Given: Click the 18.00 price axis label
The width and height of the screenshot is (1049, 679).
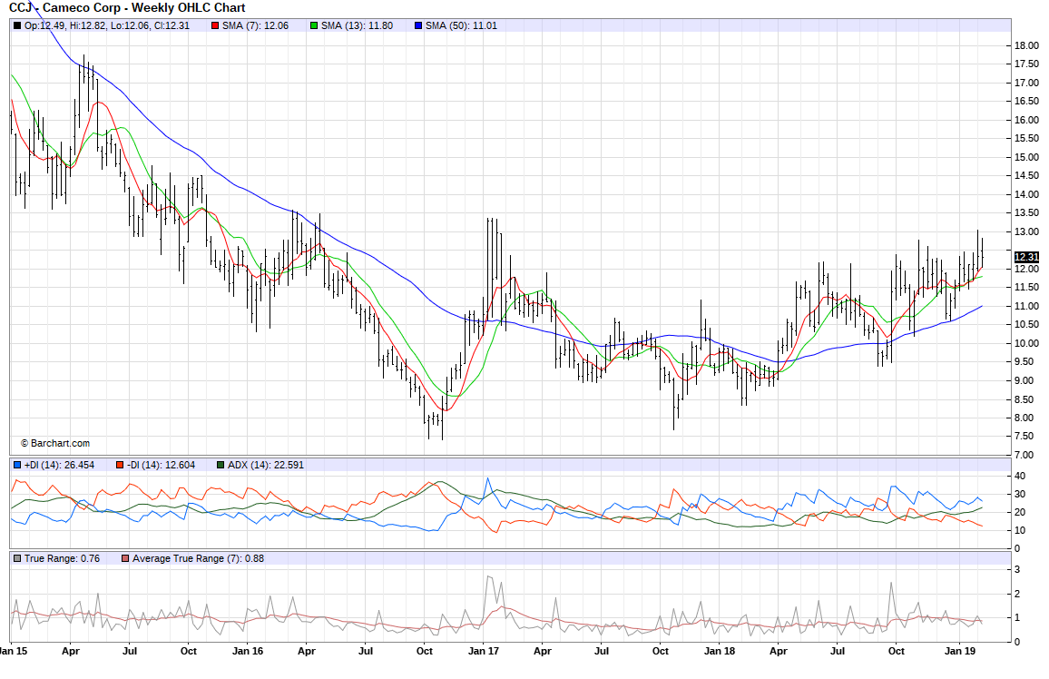Looking at the screenshot, I should pyautogui.click(x=1026, y=45).
